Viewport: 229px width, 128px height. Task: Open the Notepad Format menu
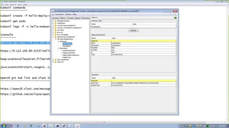(13, 5)
